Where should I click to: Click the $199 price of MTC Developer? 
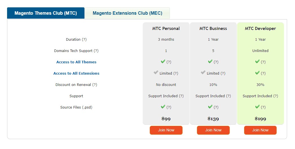(260, 119)
